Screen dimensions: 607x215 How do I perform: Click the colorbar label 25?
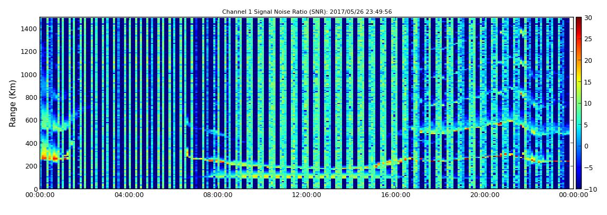click(587, 39)
